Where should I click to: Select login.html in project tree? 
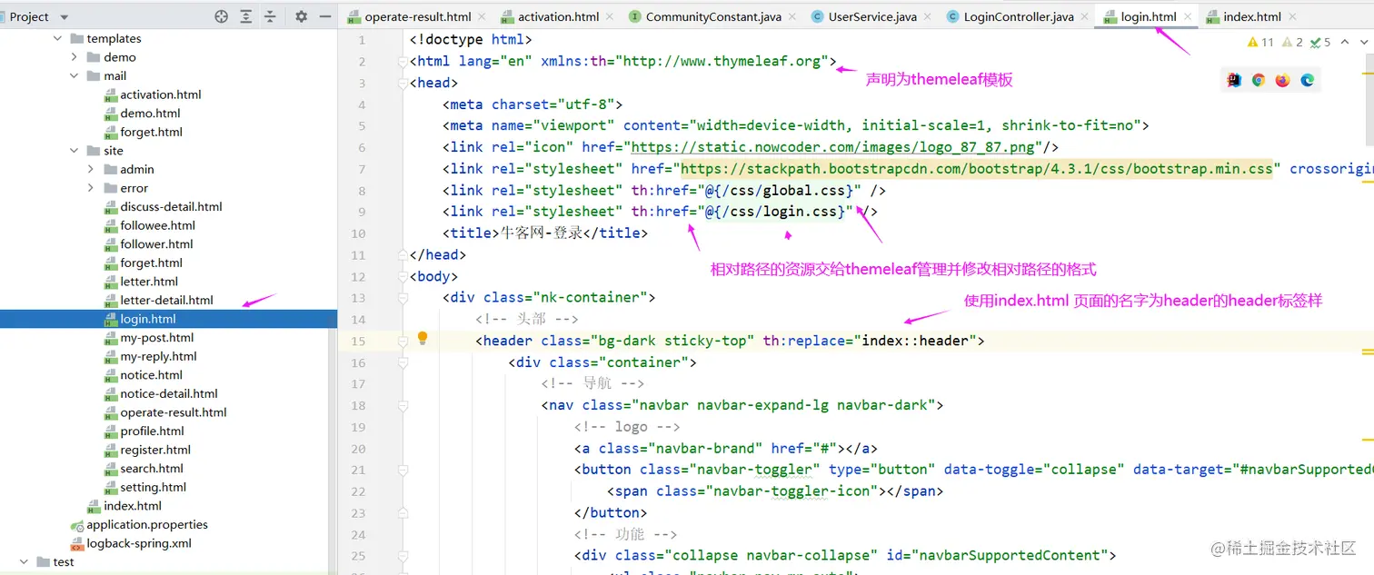tap(168, 319)
